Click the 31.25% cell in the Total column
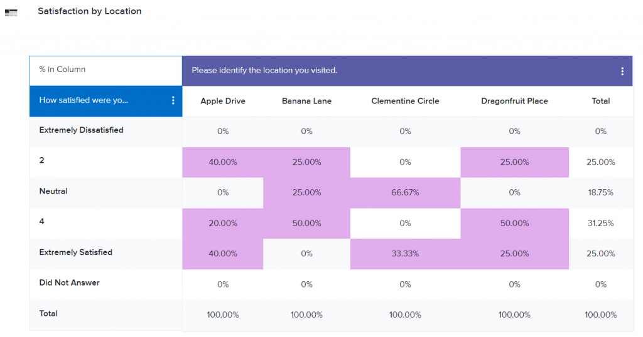643x337 pixels. pyautogui.click(x=601, y=223)
